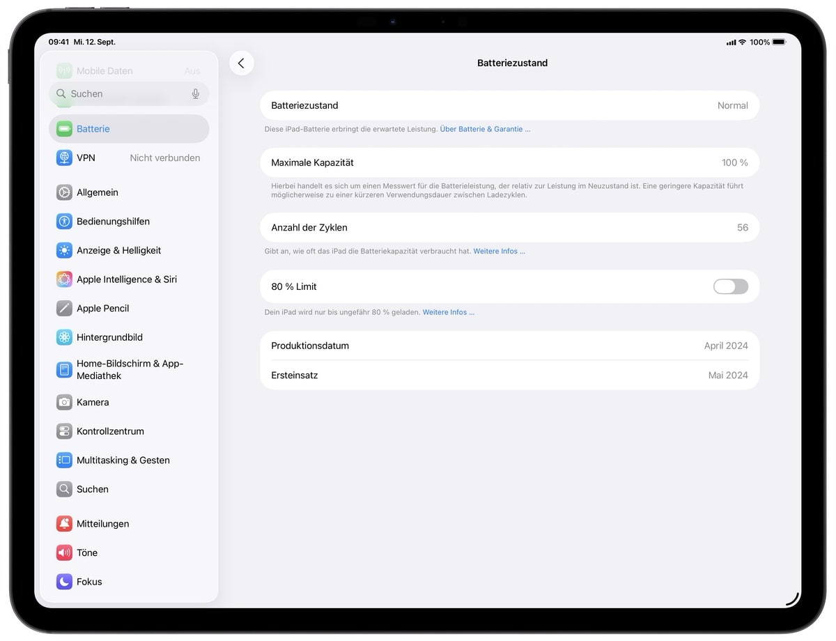Tap the Fokus moon icon
This screenshot has width=836, height=641.
64,582
